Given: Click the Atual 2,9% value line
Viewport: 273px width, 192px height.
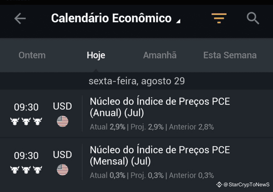Looking at the screenshot, I should [x=108, y=127].
